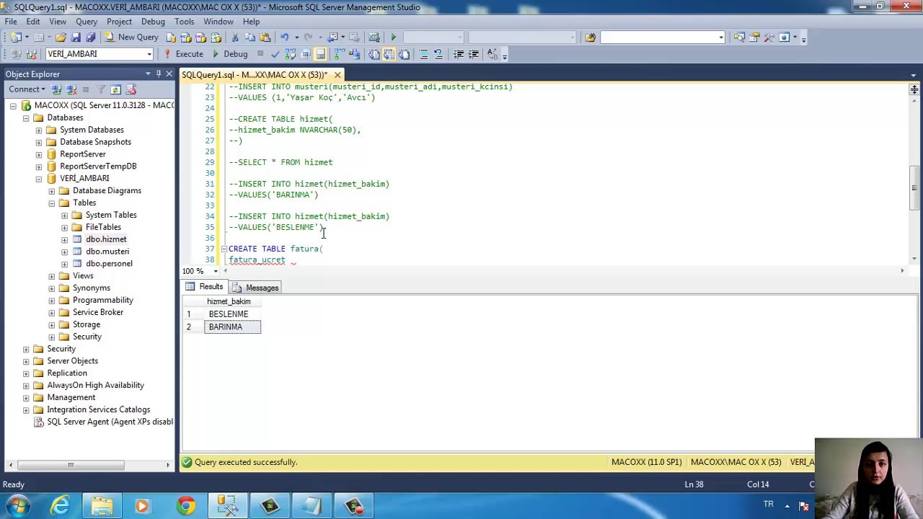Select the SQL Server Agent node
Screen dimensions: 923x519
point(110,422)
